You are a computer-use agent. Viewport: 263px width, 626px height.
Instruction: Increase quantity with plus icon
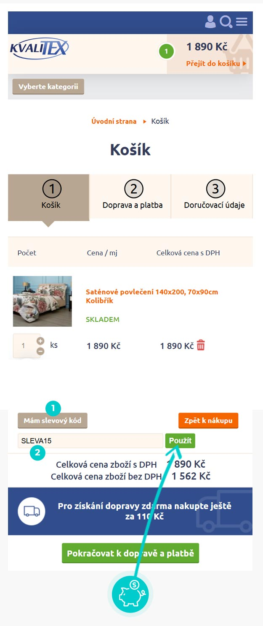click(x=40, y=341)
